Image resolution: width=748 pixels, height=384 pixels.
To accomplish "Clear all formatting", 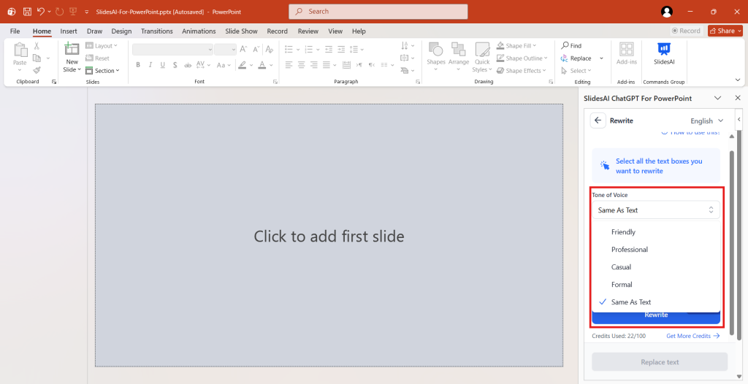I will coord(269,49).
